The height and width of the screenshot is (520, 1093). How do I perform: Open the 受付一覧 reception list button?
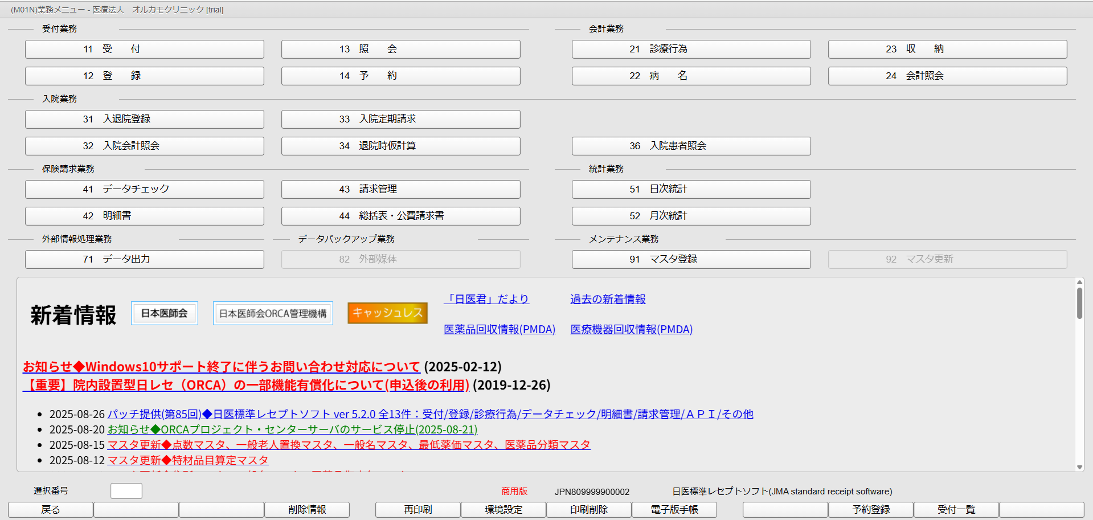956,510
